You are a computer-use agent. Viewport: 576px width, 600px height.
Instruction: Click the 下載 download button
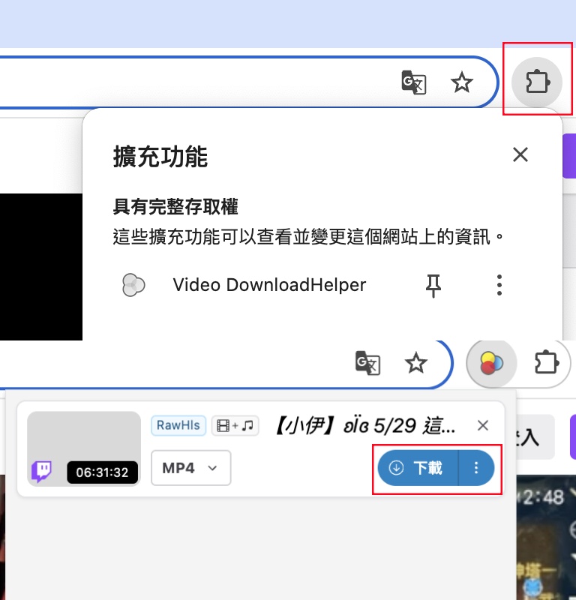(x=418, y=468)
